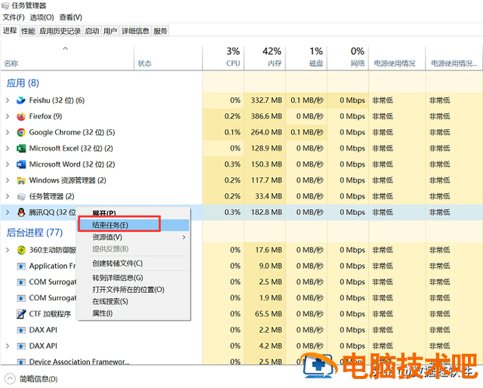
Task: Expand the Windows 资源管理器 group
Action: tap(8, 180)
